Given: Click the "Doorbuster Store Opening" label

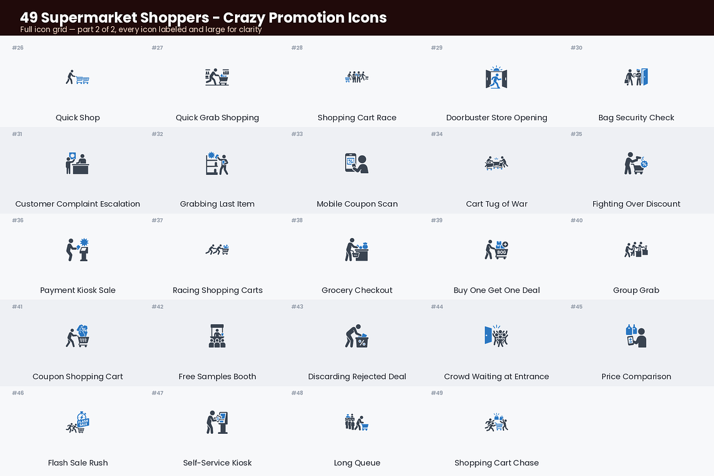Looking at the screenshot, I should [497, 118].
